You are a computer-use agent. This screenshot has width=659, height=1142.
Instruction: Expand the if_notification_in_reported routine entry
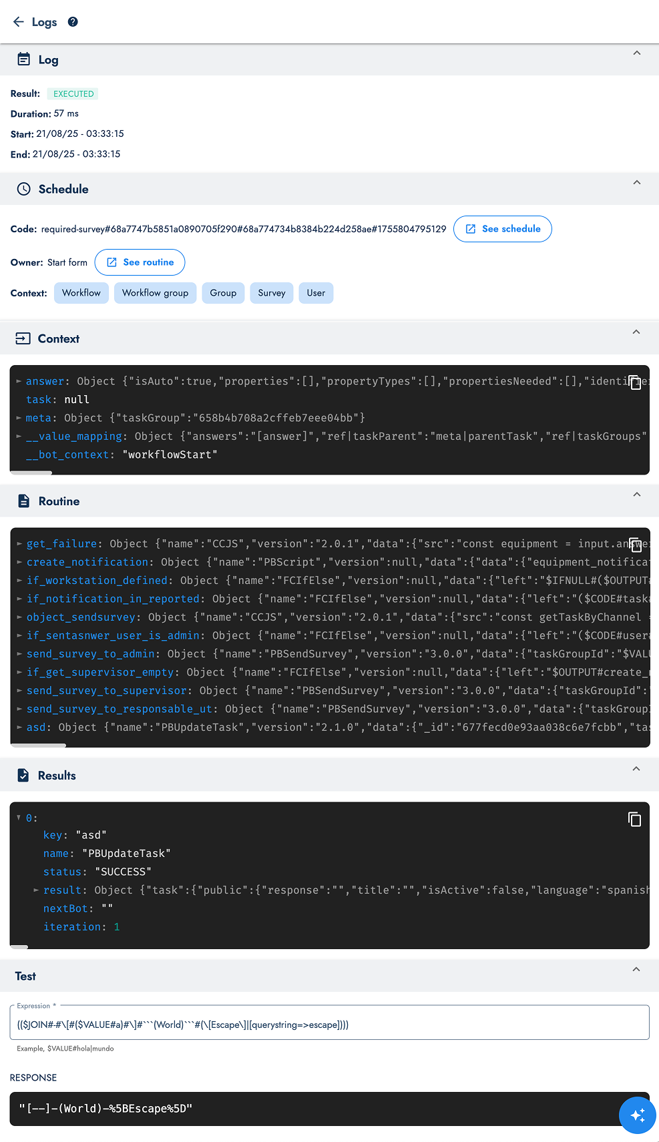[19, 599]
